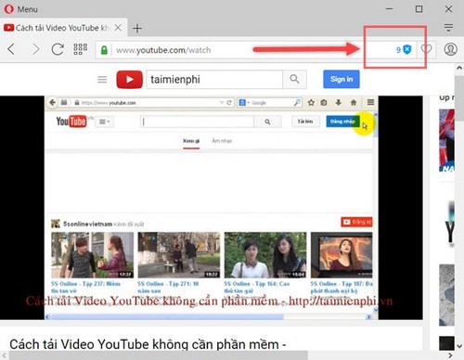Click the vertical scrollbar up arrow
The height and width of the screenshot is (360, 464).
459,68
